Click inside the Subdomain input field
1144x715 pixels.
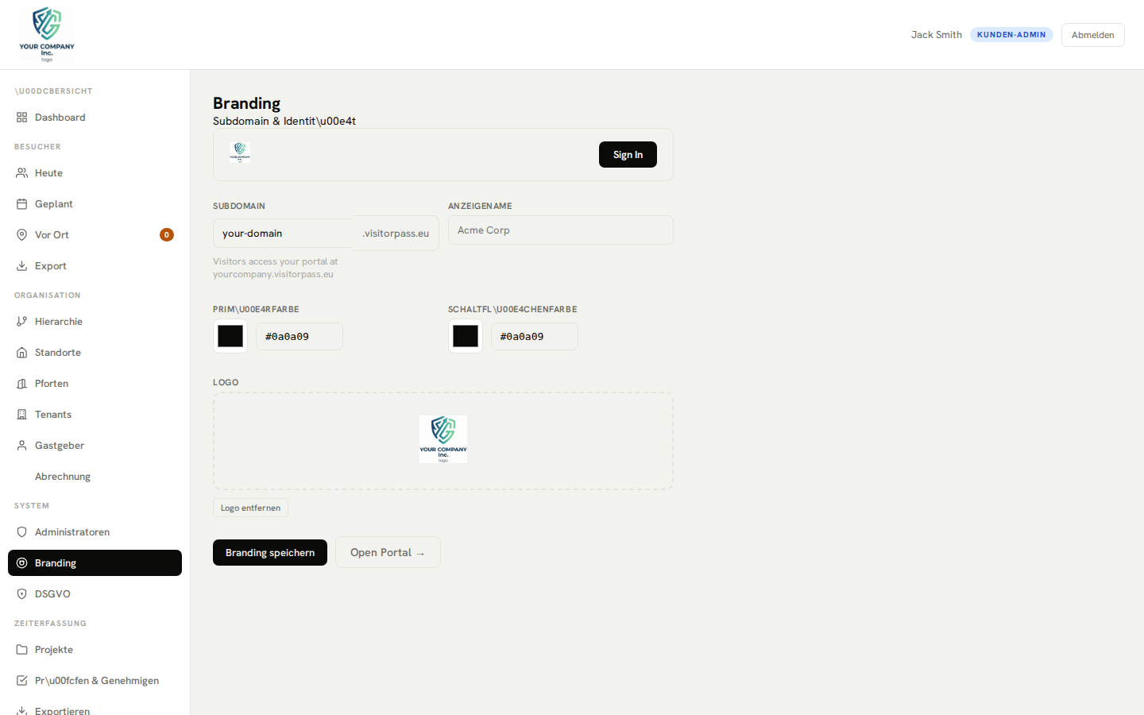coord(282,233)
